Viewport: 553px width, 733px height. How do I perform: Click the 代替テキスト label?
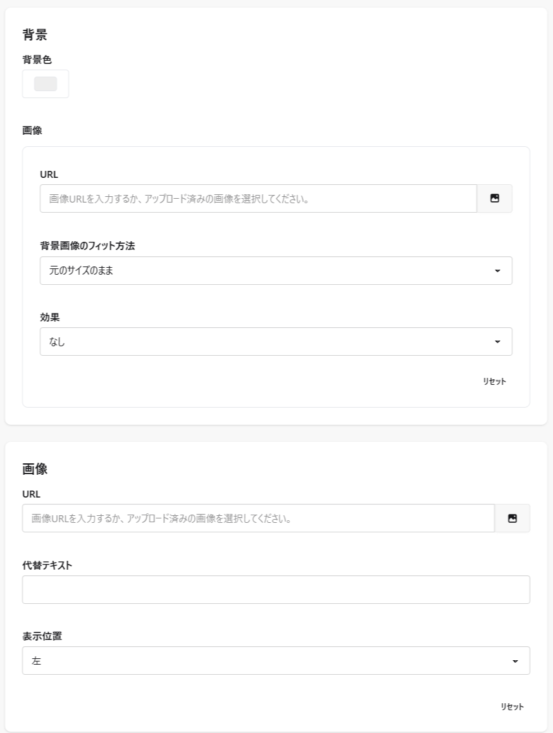point(47,565)
